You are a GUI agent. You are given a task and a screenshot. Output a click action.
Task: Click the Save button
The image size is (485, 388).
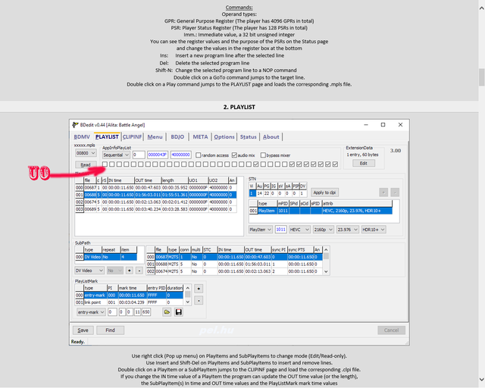coord(83,330)
